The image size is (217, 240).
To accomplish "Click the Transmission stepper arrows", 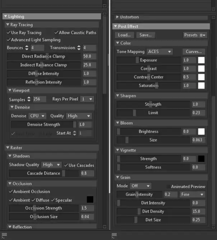I will [x=78, y=48].
